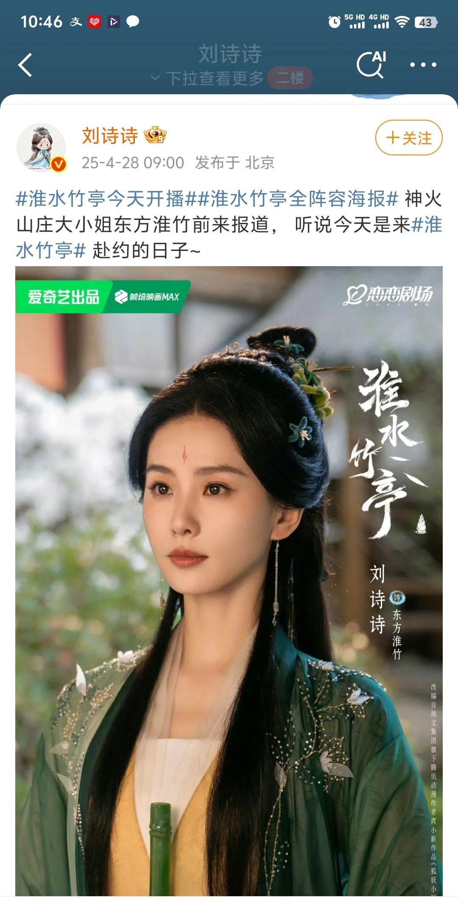Open the 淮水竹亭 poster image

click(x=229, y=581)
